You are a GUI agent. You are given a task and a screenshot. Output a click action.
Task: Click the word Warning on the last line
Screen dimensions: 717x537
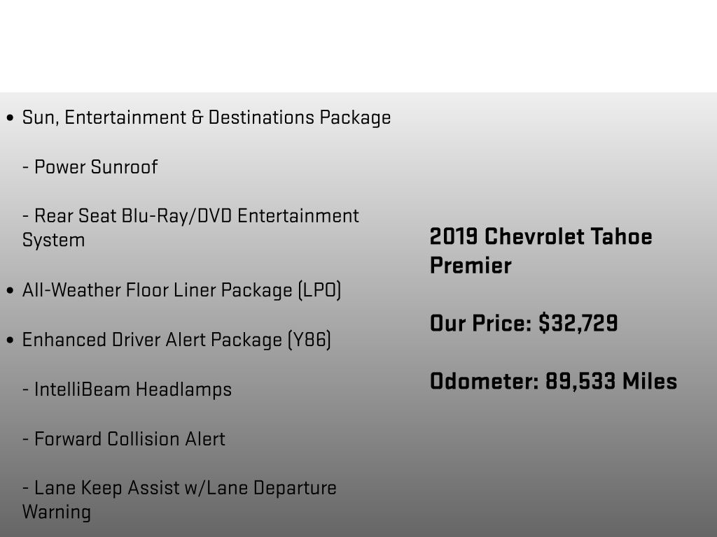point(56,513)
